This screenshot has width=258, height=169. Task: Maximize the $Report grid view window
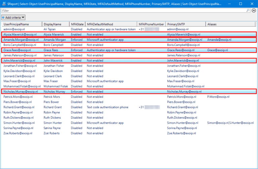point(241,4)
